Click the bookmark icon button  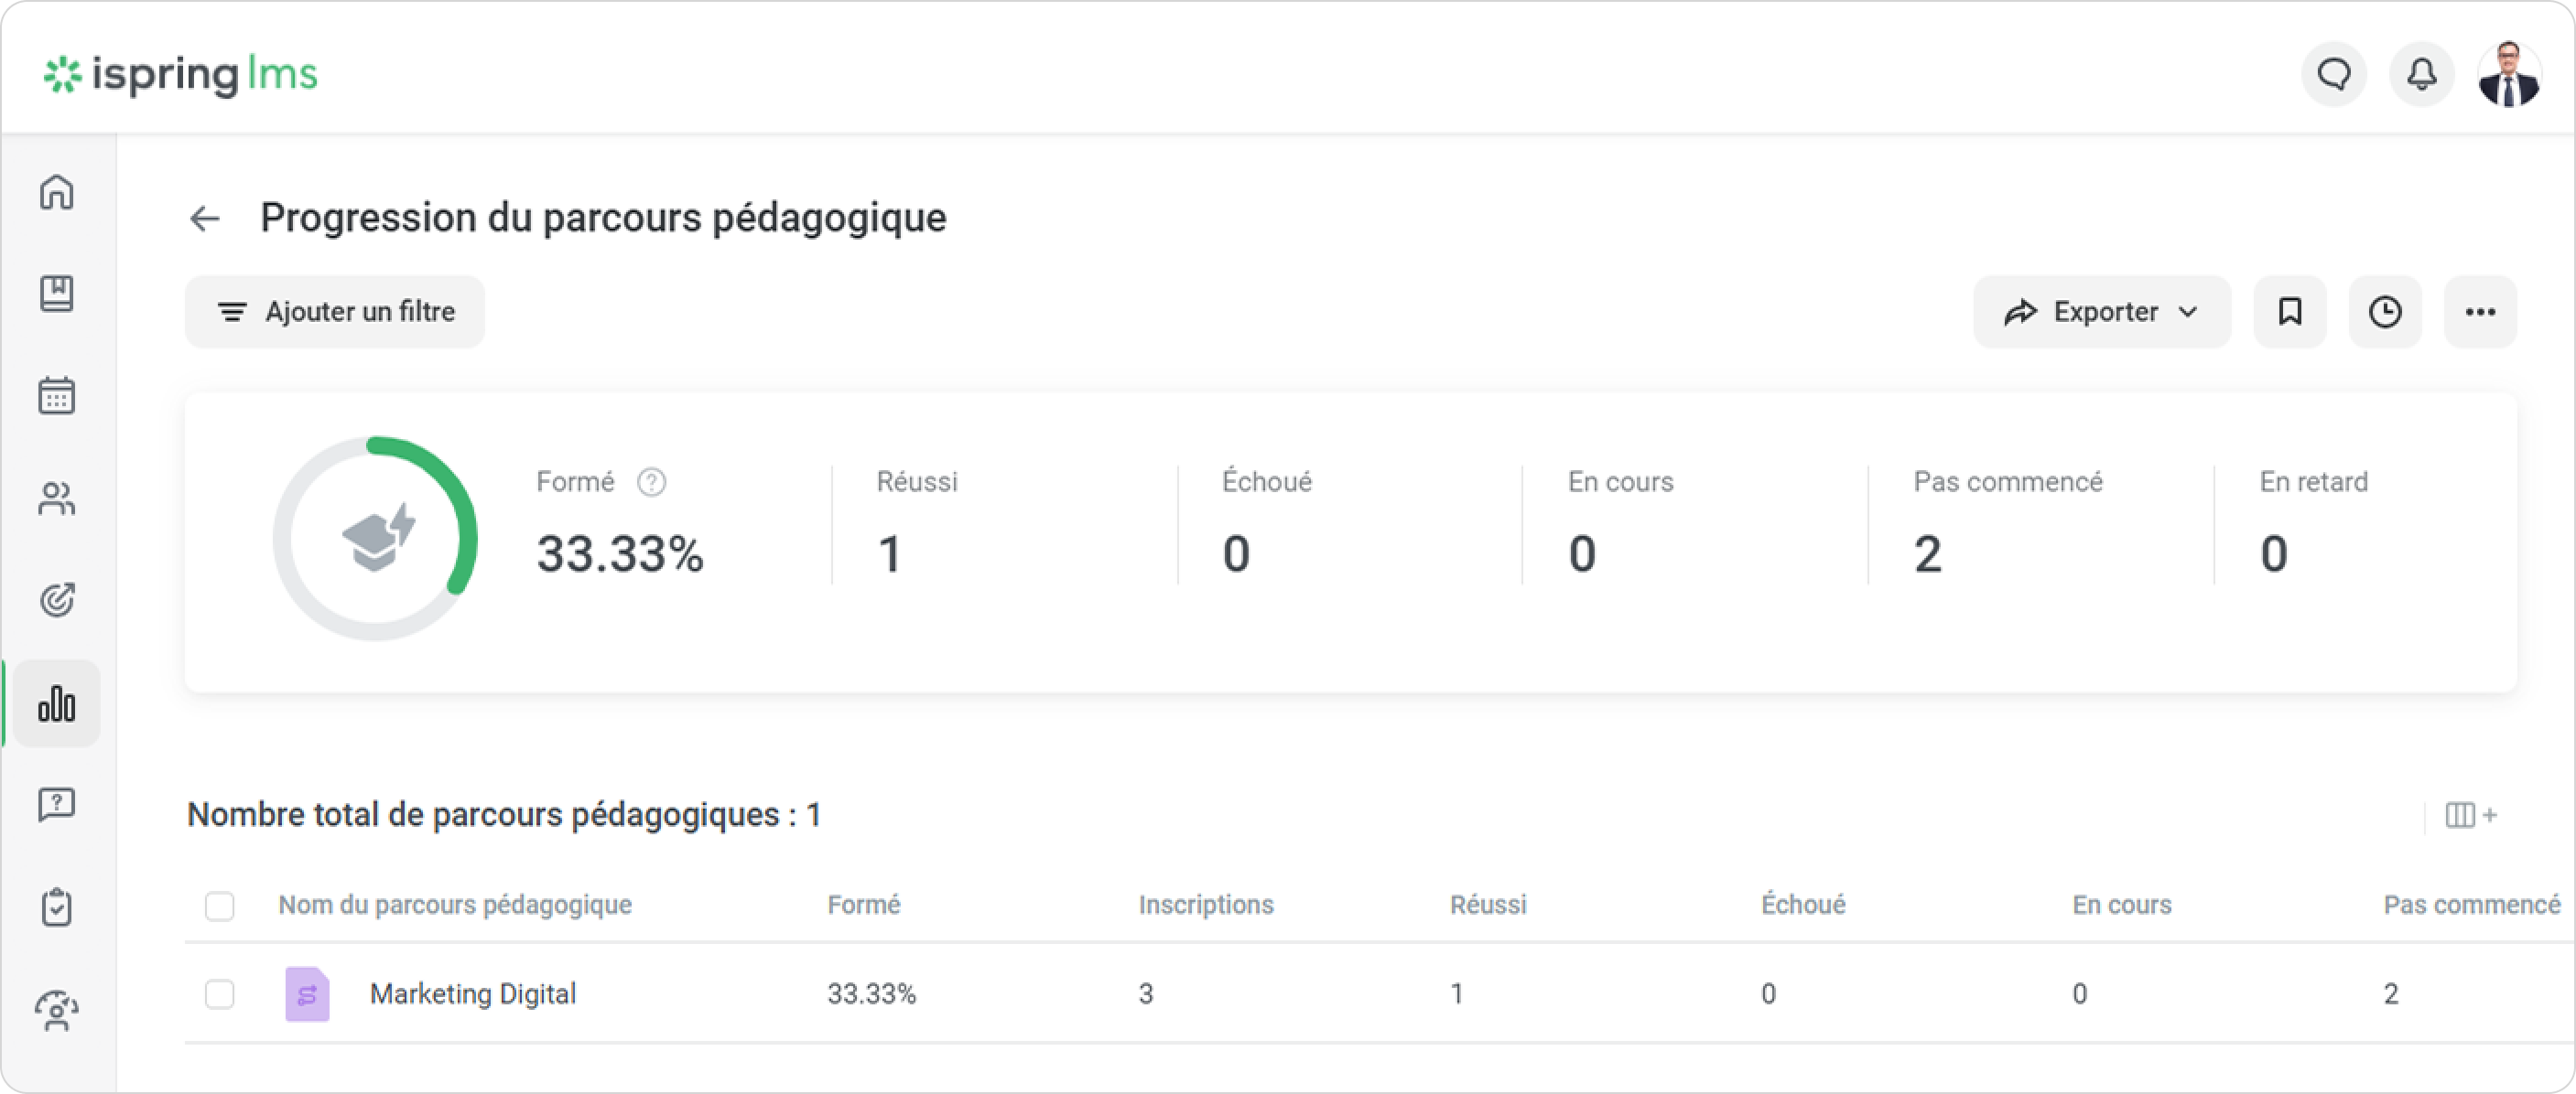2289,312
